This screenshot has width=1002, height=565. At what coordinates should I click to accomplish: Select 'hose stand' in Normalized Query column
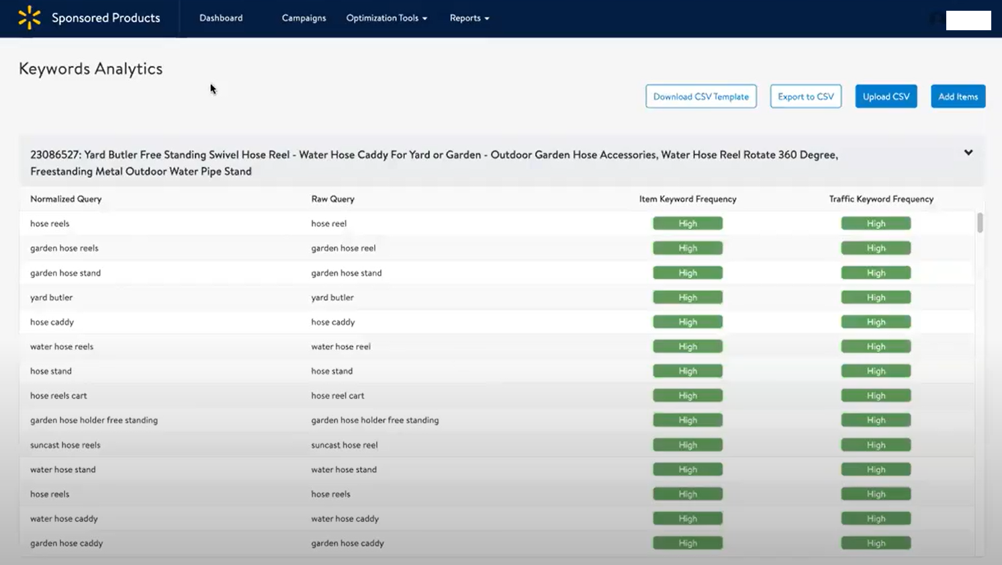50,371
